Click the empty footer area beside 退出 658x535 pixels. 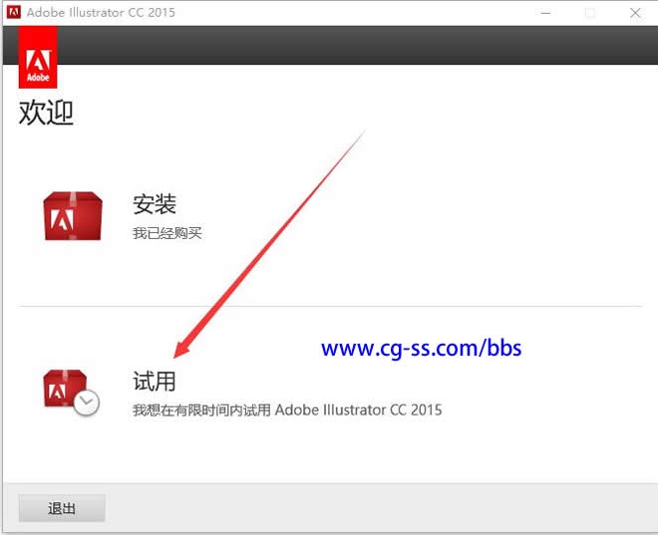click(379, 508)
